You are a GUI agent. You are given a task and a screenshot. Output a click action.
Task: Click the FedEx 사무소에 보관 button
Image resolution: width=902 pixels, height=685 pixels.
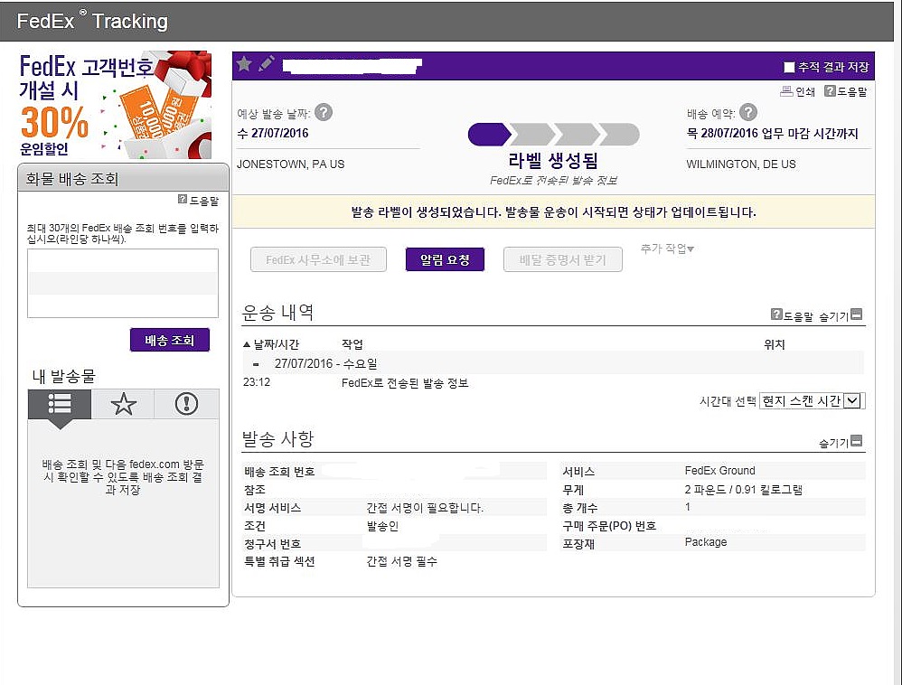pyautogui.click(x=318, y=259)
